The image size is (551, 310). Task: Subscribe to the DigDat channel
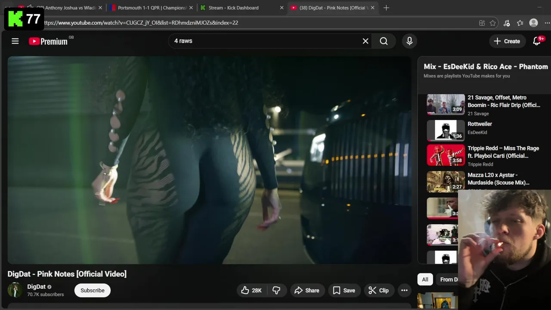pos(93,290)
